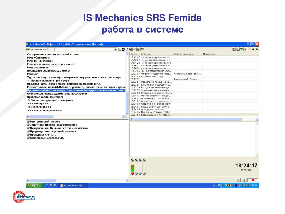Click the taskbar clock showing 18:24
This screenshot has height=214, width=285.
pos(254,185)
